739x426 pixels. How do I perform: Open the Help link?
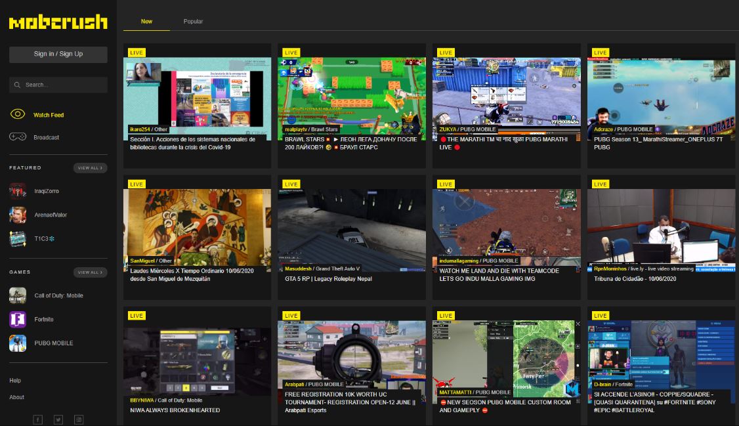point(15,380)
